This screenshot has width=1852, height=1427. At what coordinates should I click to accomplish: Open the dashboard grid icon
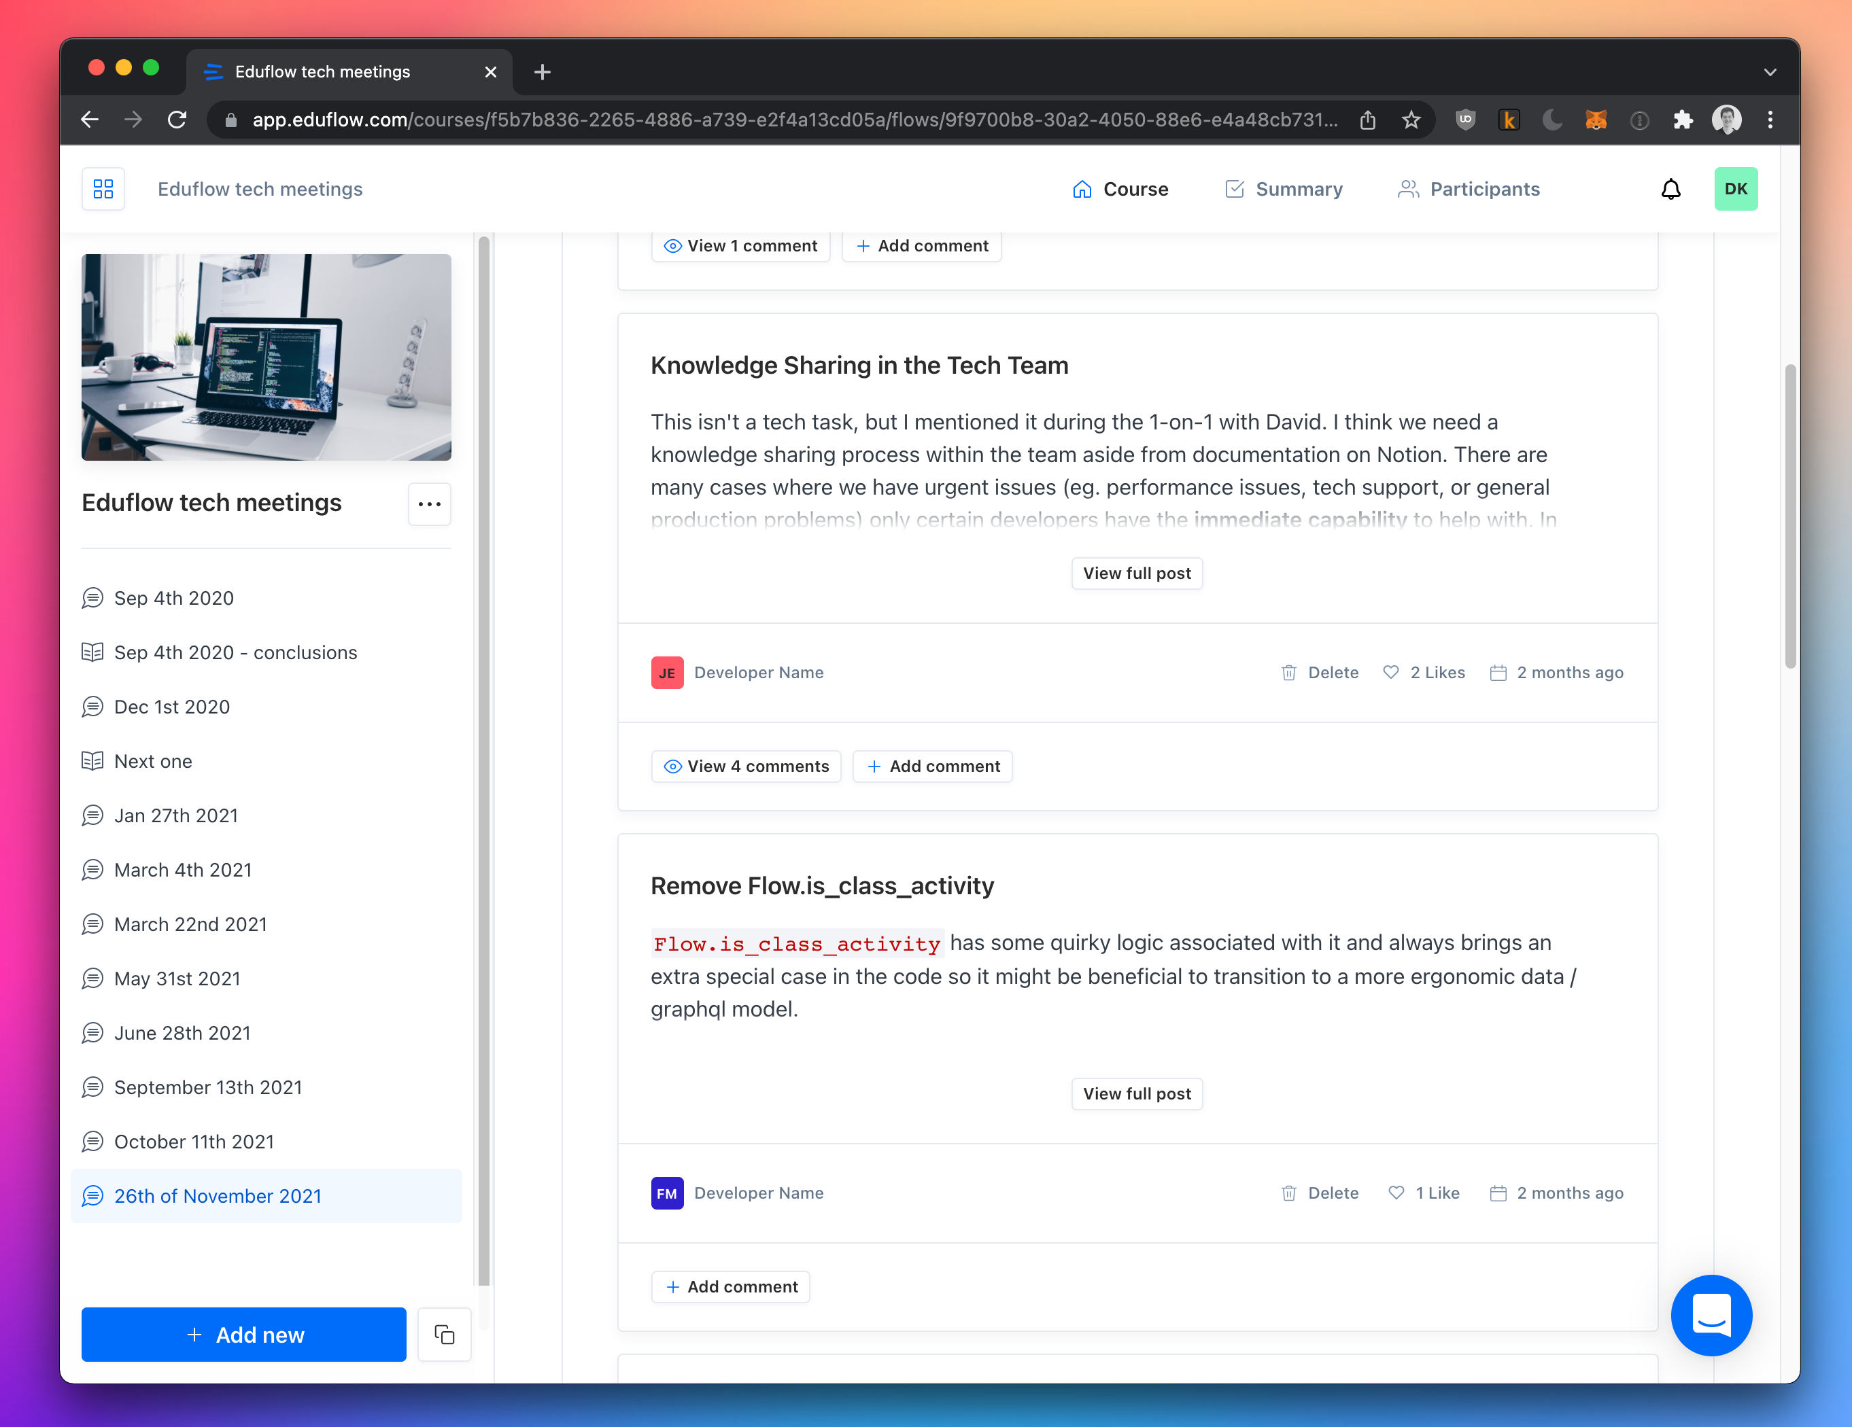(x=103, y=189)
